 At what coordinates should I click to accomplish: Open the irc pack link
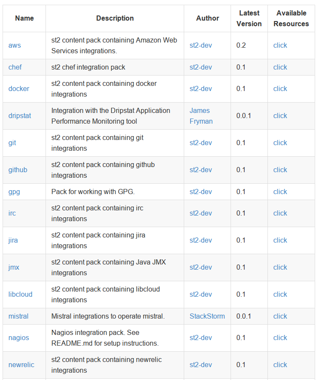12,213
